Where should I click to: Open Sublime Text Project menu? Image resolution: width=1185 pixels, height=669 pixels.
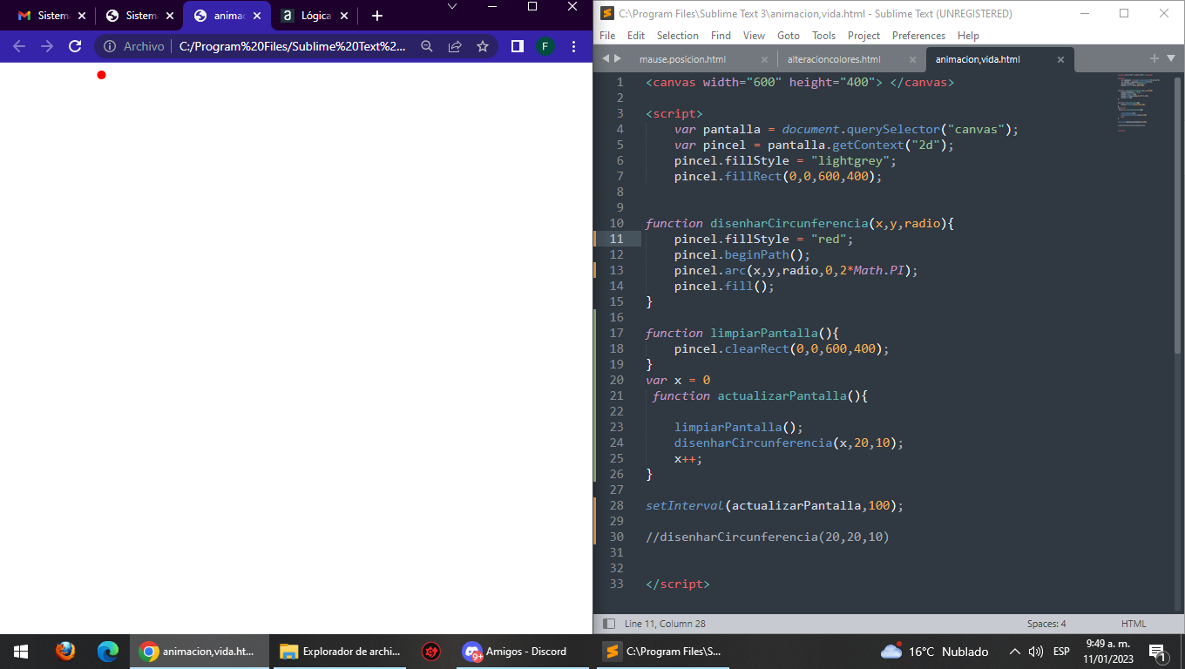pos(863,36)
